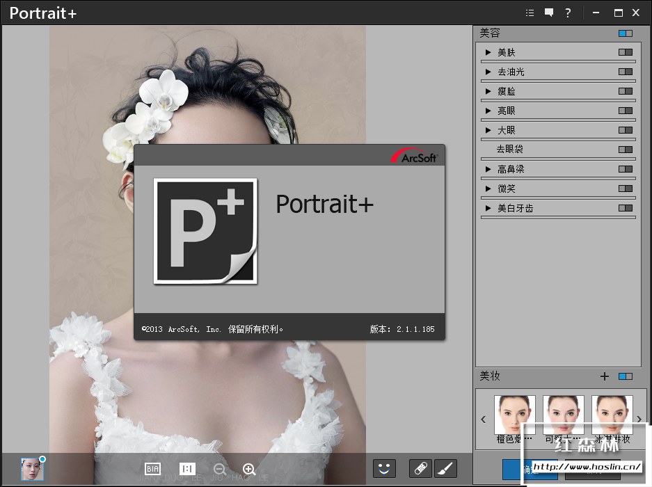This screenshot has height=487, width=652.
Task: Select the 冰淇淋妆 makeup preset thumbnail
Action: coord(612,415)
